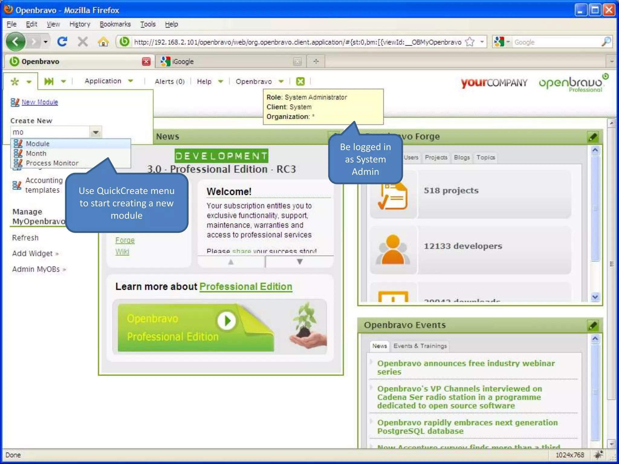Click the Accounting templates icon
Viewport: 619px width, 464px height.
click(17, 185)
